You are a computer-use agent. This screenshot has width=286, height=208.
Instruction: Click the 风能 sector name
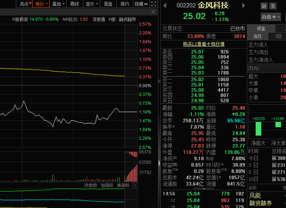(255, 196)
